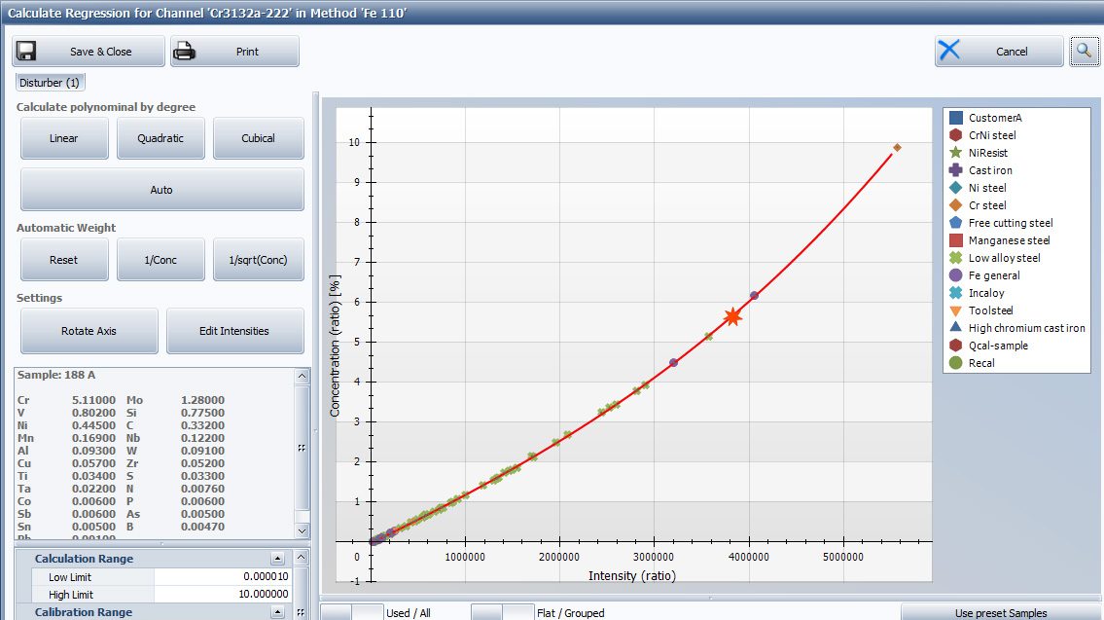This screenshot has width=1104, height=620.
Task: Select the Print icon
Action: click(182, 50)
